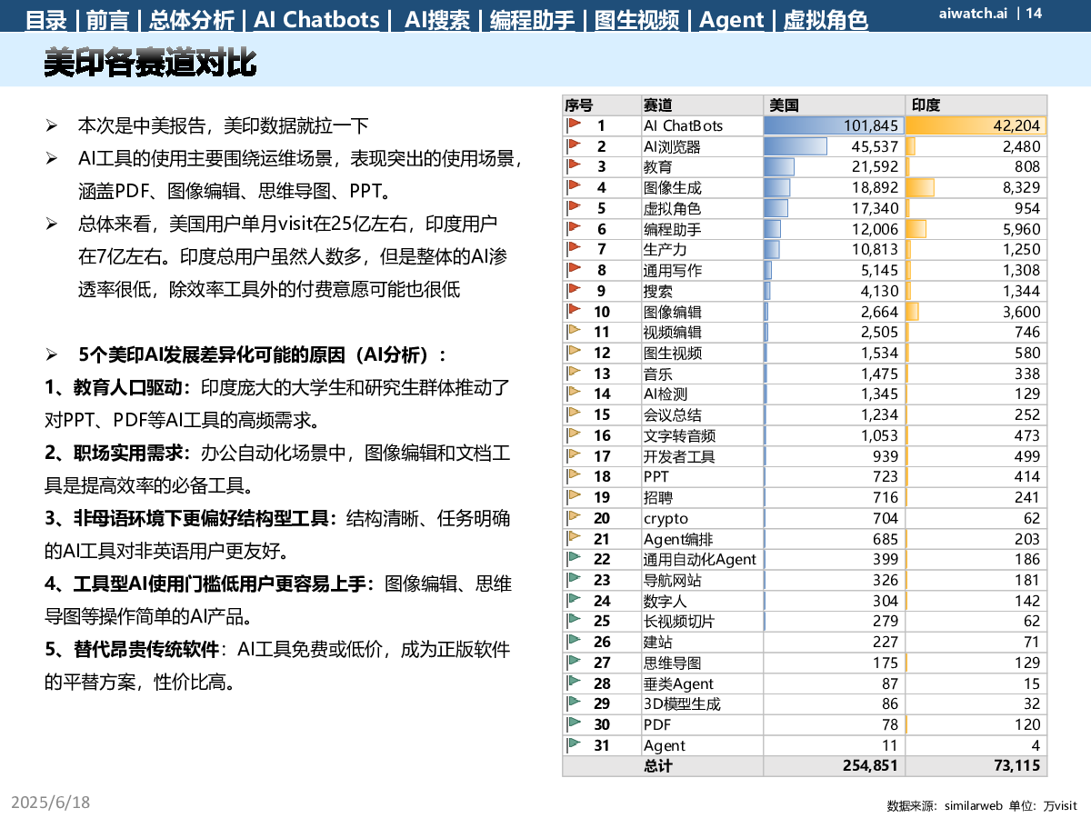Click the yellow flag beside 音乐
Image resolution: width=1091 pixels, height=818 pixels.
tap(574, 374)
